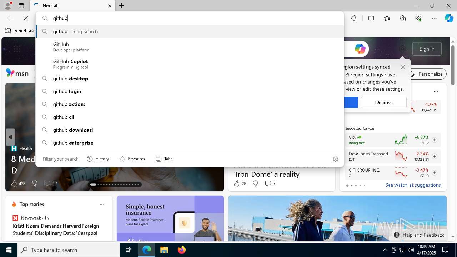Close region settings synced popup
Screen dimensions: 457x257
tap(403, 67)
